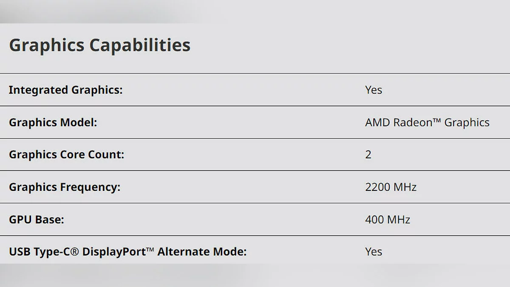Select the Graphics Core Count label
This screenshot has height=287, width=510.
click(66, 155)
